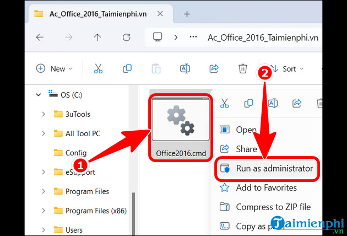Click the Copy icon in the context menu
Screen dimensions: 347x236
(248, 103)
